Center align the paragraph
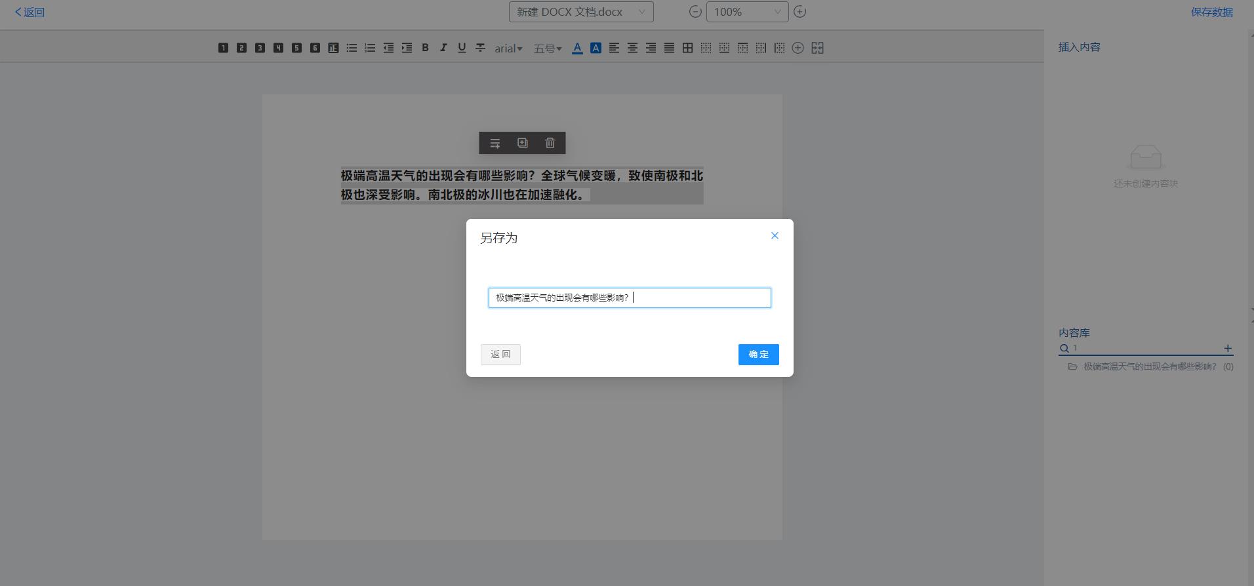The image size is (1254, 586). tap(632, 48)
